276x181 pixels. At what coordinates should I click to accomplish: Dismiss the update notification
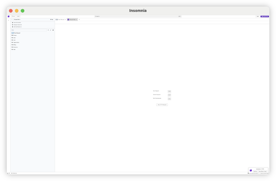click(x=255, y=171)
